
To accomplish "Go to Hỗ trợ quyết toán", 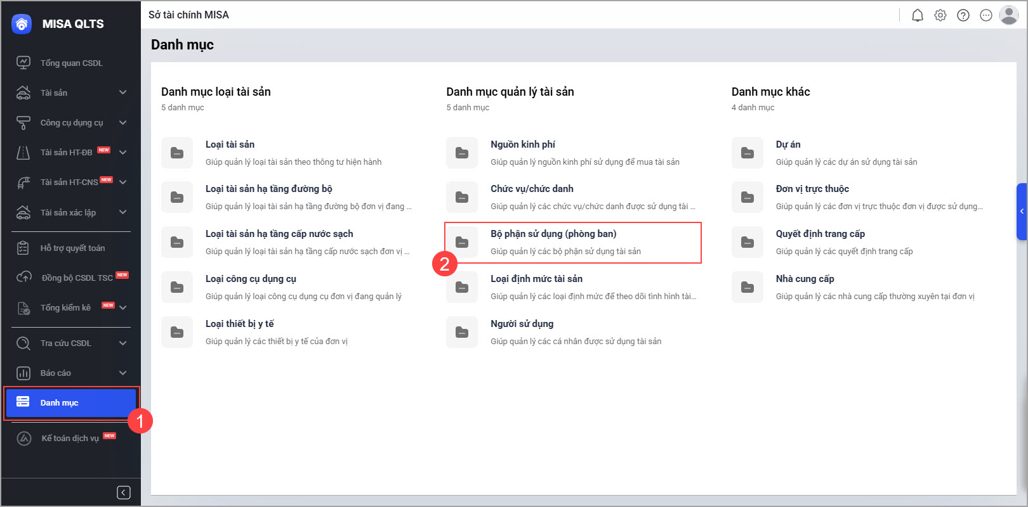I will 72,248.
